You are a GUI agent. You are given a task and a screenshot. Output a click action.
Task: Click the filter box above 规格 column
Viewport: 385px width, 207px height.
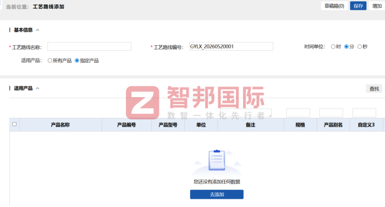tap(298, 113)
